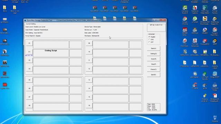The height and width of the screenshot is (124, 221).
Task: Click 'Device Type : Removable' text
Action: click(x=93, y=27)
